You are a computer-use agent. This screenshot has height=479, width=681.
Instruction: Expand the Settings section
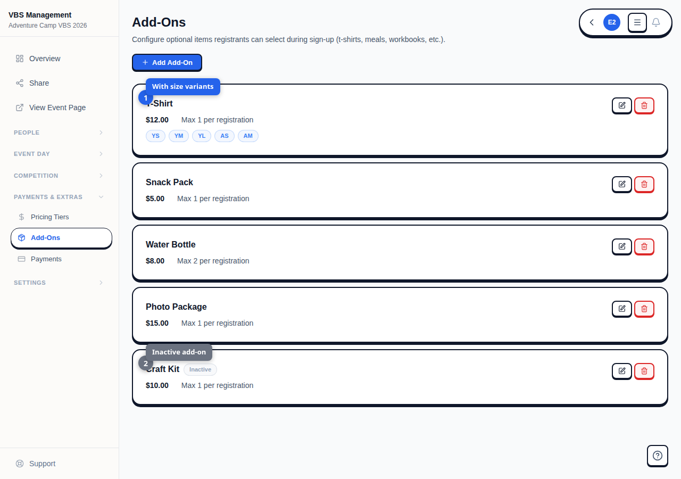59,283
